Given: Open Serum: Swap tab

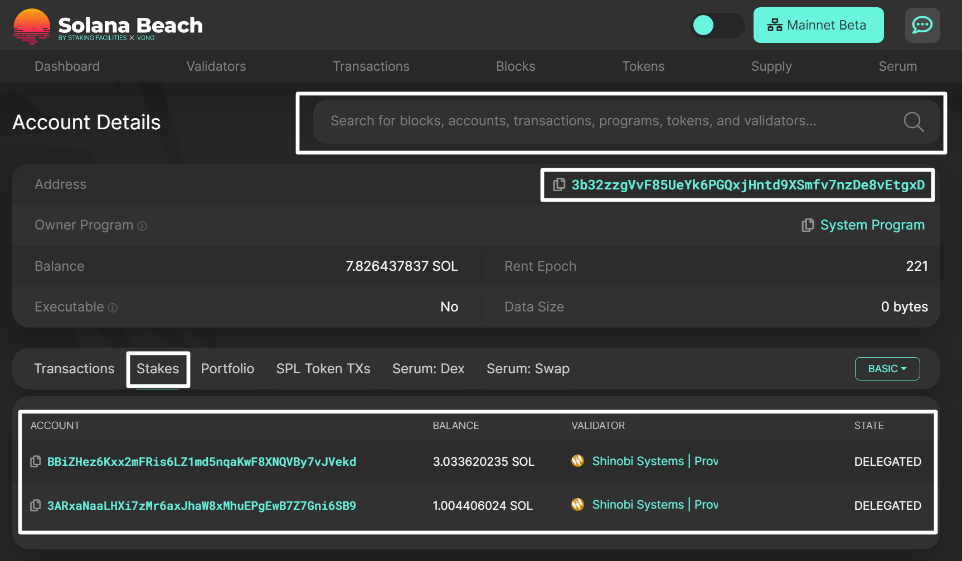Looking at the screenshot, I should click(x=528, y=369).
